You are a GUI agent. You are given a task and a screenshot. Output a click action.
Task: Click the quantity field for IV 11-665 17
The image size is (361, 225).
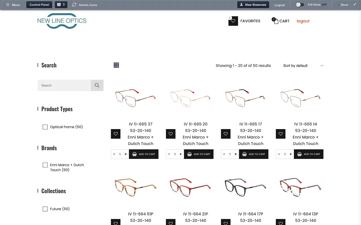pyautogui.click(x=230, y=154)
